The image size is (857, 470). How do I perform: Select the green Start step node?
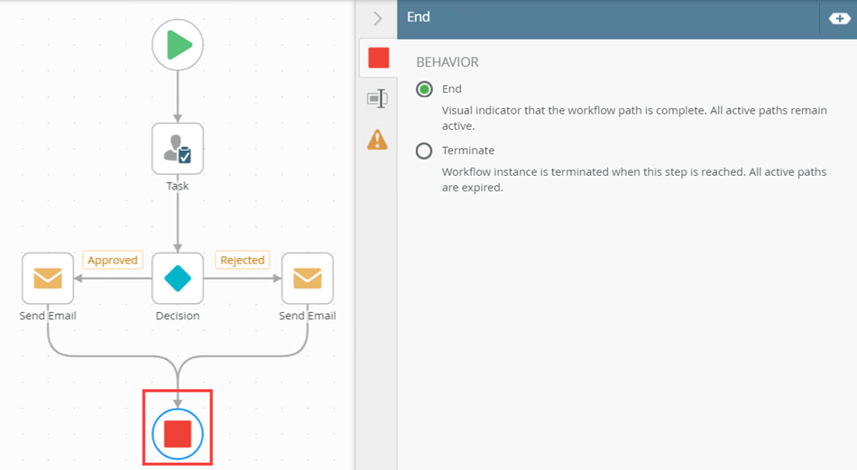178,45
